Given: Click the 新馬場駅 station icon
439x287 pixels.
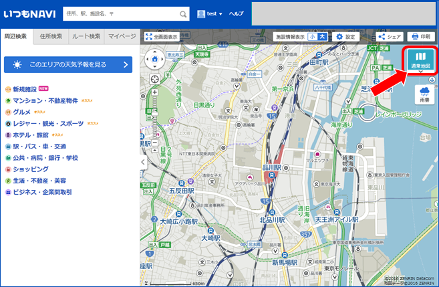Looking at the screenshot, I should 285,255.
